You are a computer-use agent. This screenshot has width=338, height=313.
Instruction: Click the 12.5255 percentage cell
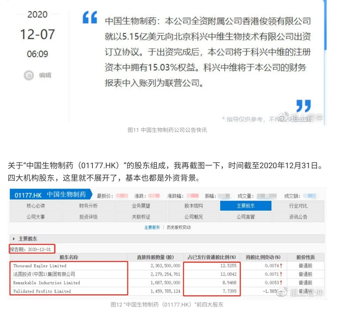pos(228,266)
